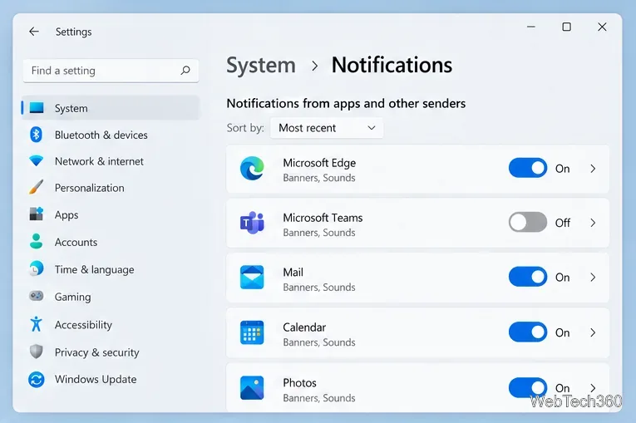Image resolution: width=636 pixels, height=423 pixels.
Task: Click the Find a setting search box
Action: pyautogui.click(x=111, y=71)
